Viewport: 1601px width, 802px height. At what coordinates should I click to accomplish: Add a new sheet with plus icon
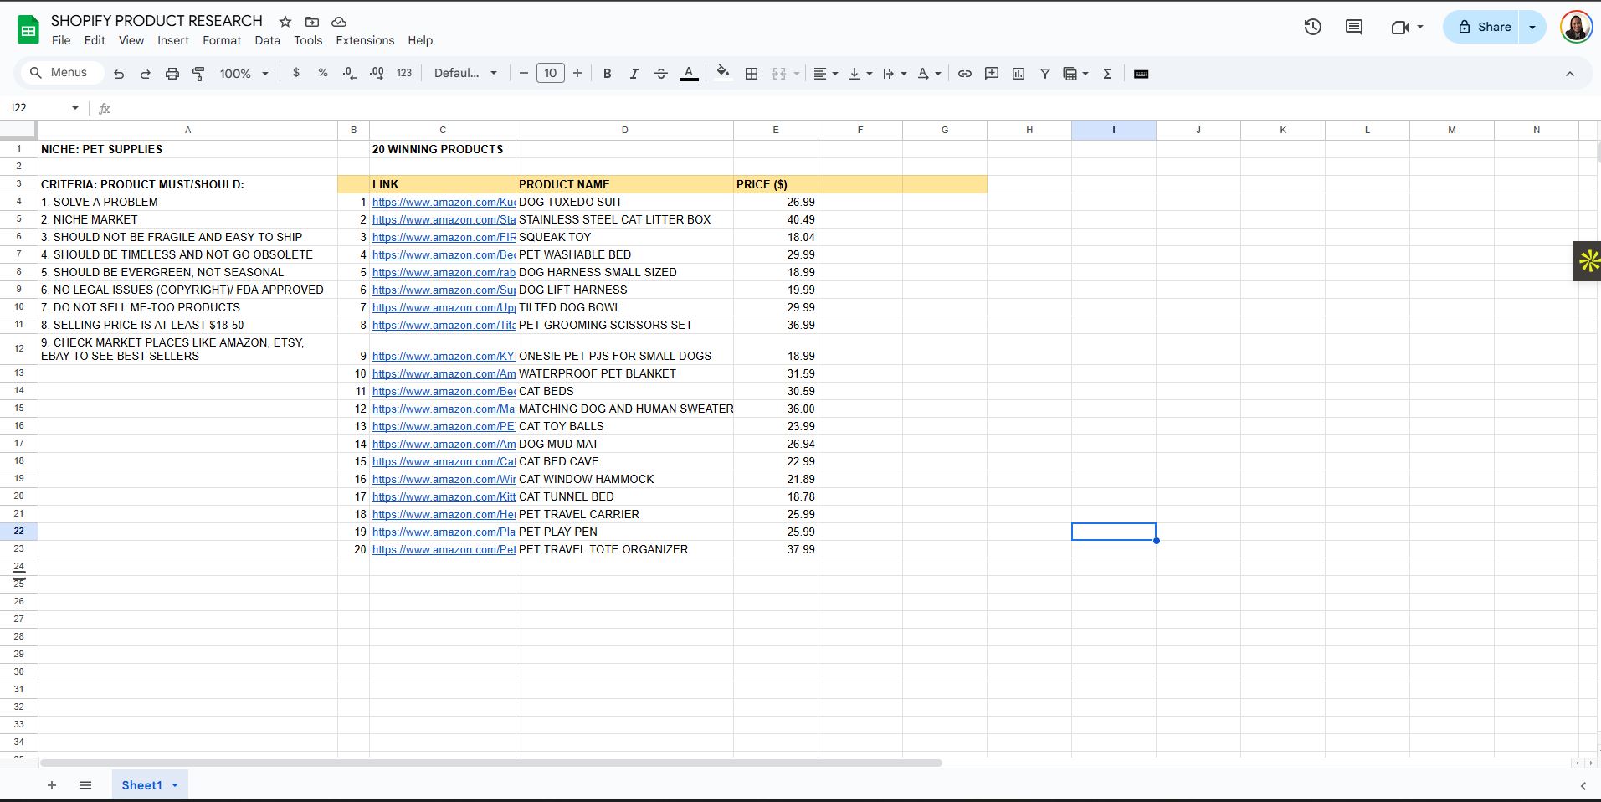pos(52,785)
